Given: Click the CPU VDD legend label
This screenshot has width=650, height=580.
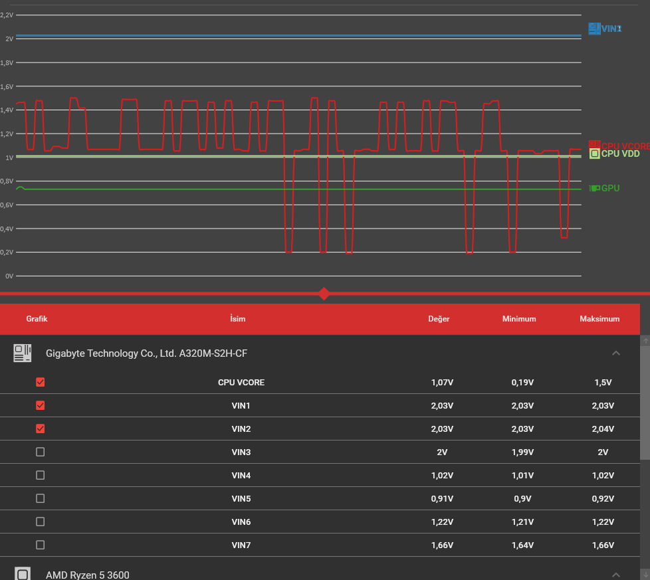Looking at the screenshot, I should pyautogui.click(x=620, y=153).
